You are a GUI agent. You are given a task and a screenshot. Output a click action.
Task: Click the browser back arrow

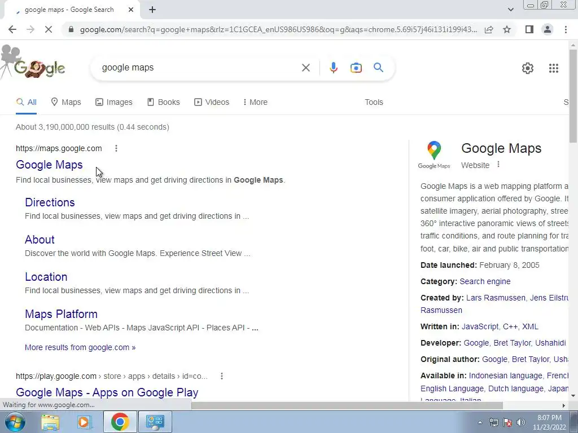coord(12,29)
